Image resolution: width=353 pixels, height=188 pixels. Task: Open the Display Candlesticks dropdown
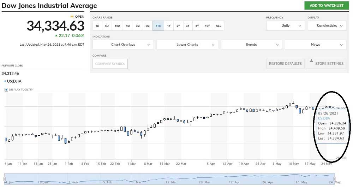coord(327,26)
